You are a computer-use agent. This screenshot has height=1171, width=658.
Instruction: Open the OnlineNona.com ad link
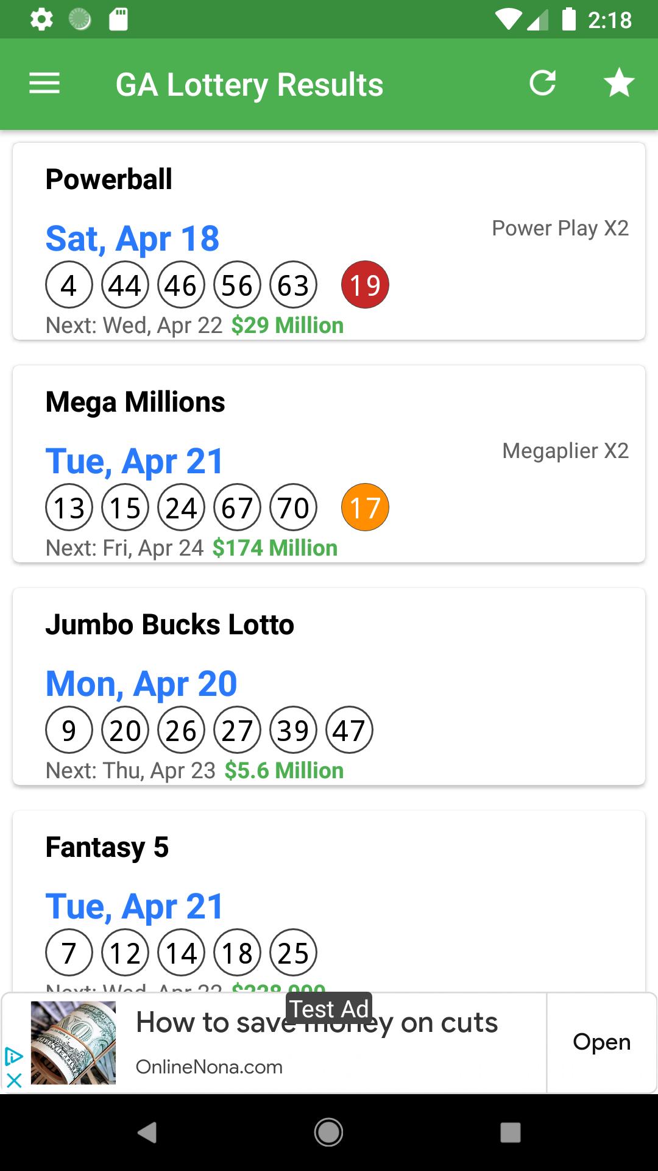pyautogui.click(x=209, y=1067)
